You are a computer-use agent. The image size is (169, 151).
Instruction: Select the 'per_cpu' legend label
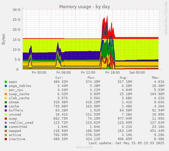click(x=16, y=90)
